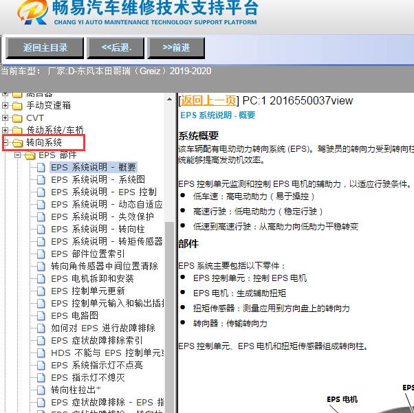Open EPS 系统说明 - 动态自适应 page

(x=107, y=205)
